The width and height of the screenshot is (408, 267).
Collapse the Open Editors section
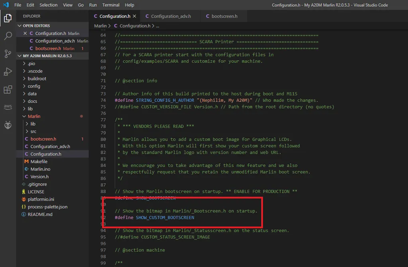(x=53, y=26)
